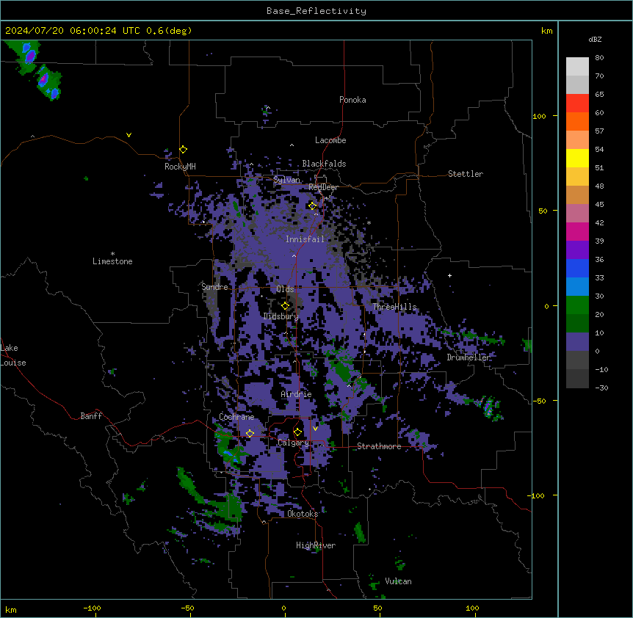
Task: Click the yellow V marker northwest of RockyMH
Action: tap(129, 135)
